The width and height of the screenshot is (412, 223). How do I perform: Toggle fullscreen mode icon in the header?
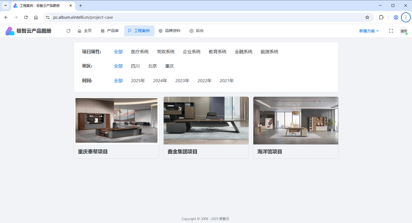click(x=391, y=31)
